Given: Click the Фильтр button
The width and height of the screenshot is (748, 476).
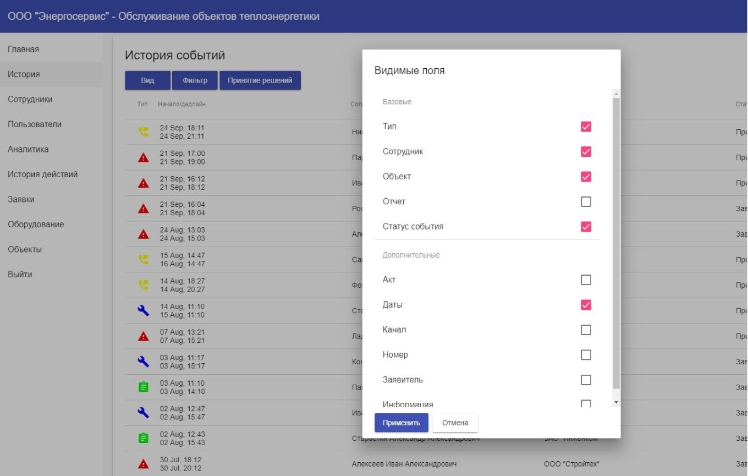Looking at the screenshot, I should (195, 80).
